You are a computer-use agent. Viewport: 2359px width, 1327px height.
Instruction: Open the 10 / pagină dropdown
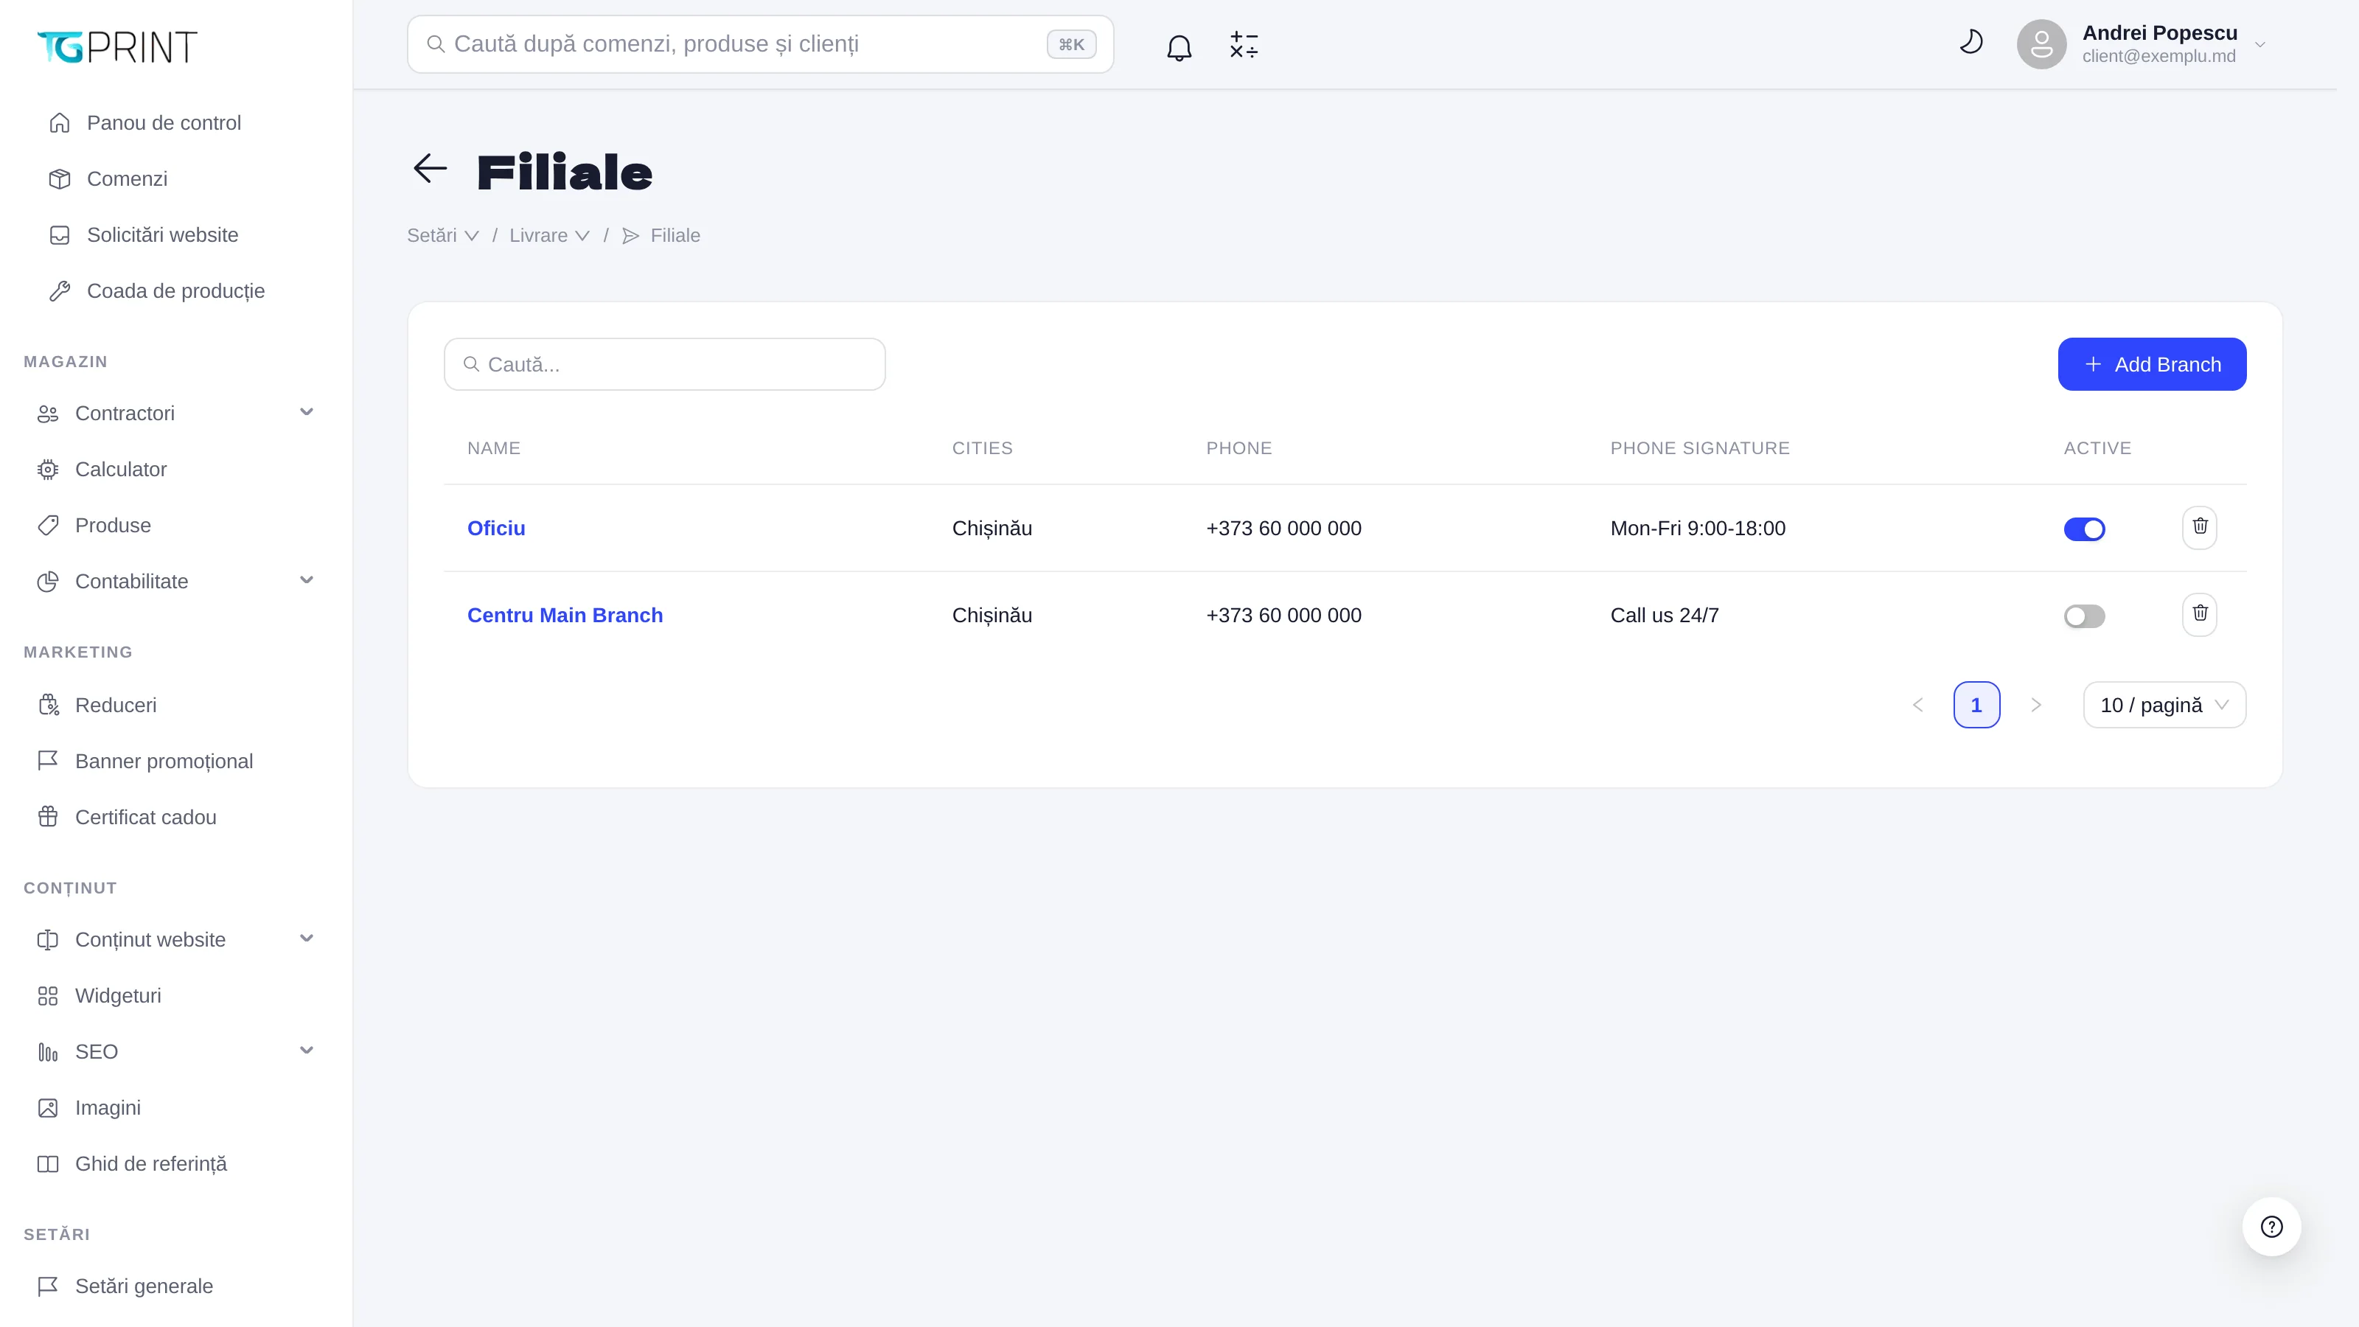click(2164, 706)
